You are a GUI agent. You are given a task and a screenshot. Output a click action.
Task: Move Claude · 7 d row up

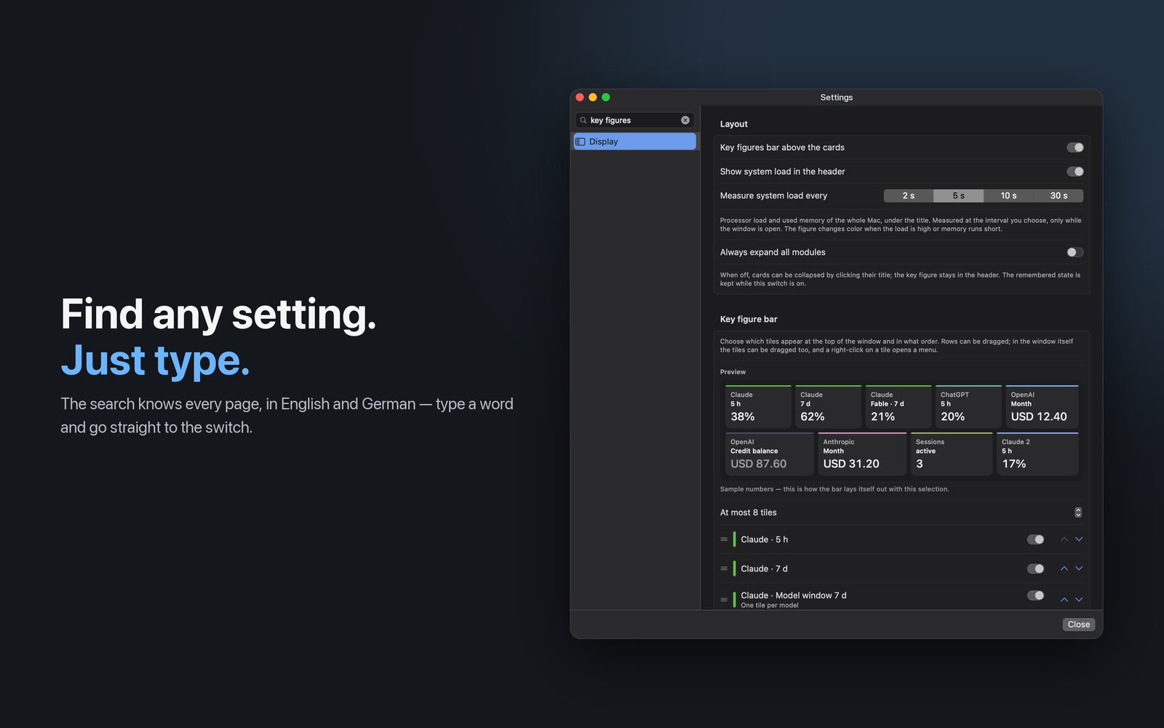1064,569
